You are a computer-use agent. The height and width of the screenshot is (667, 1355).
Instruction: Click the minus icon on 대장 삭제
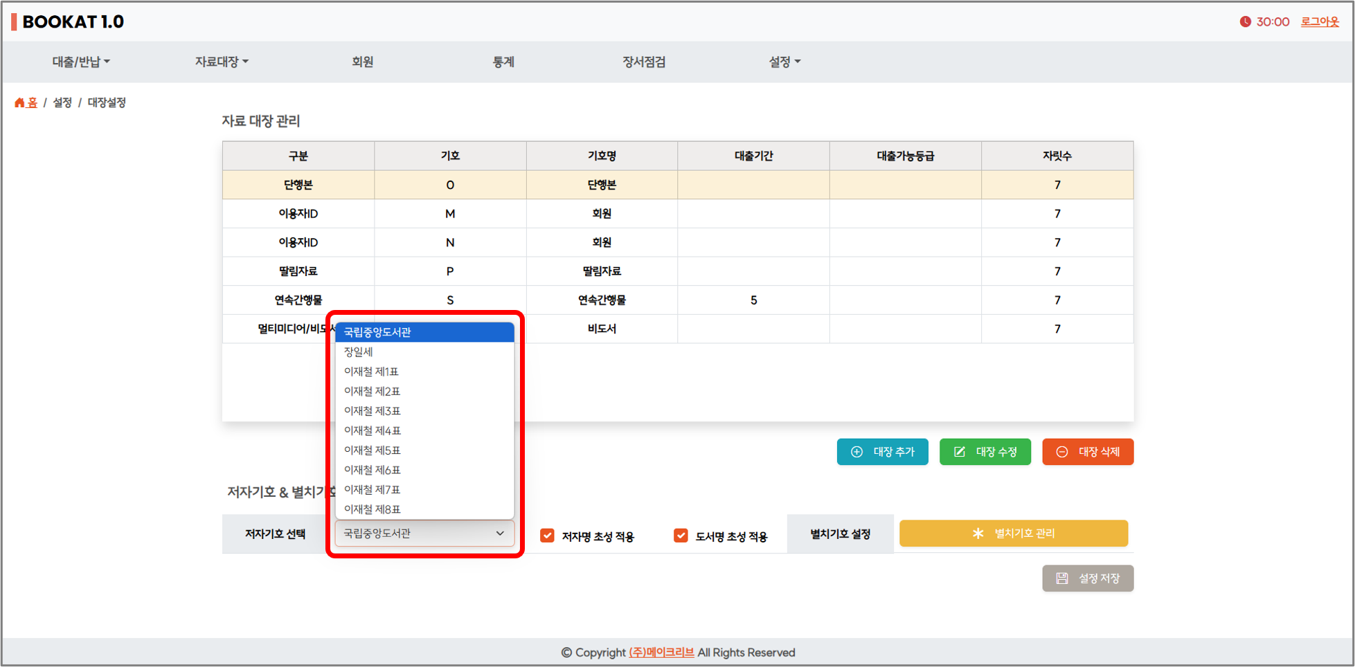click(x=1061, y=452)
